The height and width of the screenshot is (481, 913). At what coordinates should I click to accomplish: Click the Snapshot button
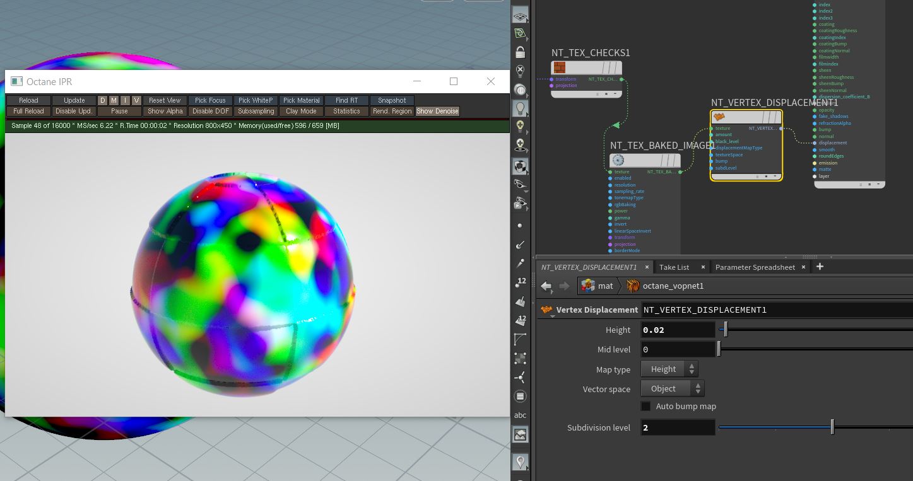[392, 100]
